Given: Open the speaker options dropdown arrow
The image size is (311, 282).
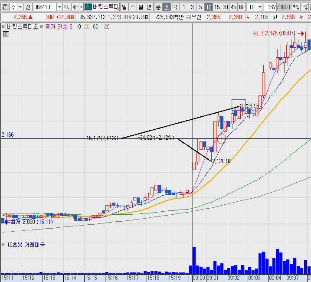Looking at the screenshot, I should (x=81, y=7).
